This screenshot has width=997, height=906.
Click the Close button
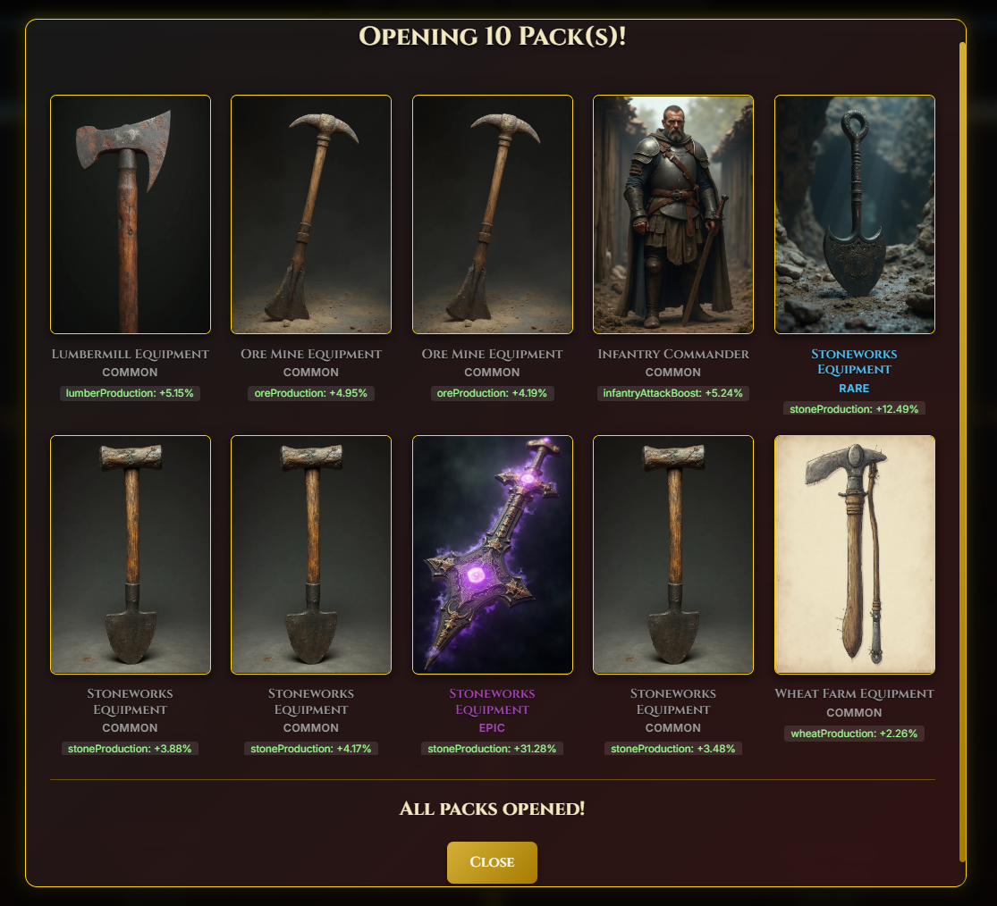click(492, 862)
